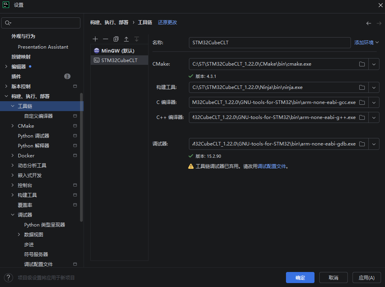
Task: Open C 编译器 path dropdown arrow
Action: pos(374,102)
